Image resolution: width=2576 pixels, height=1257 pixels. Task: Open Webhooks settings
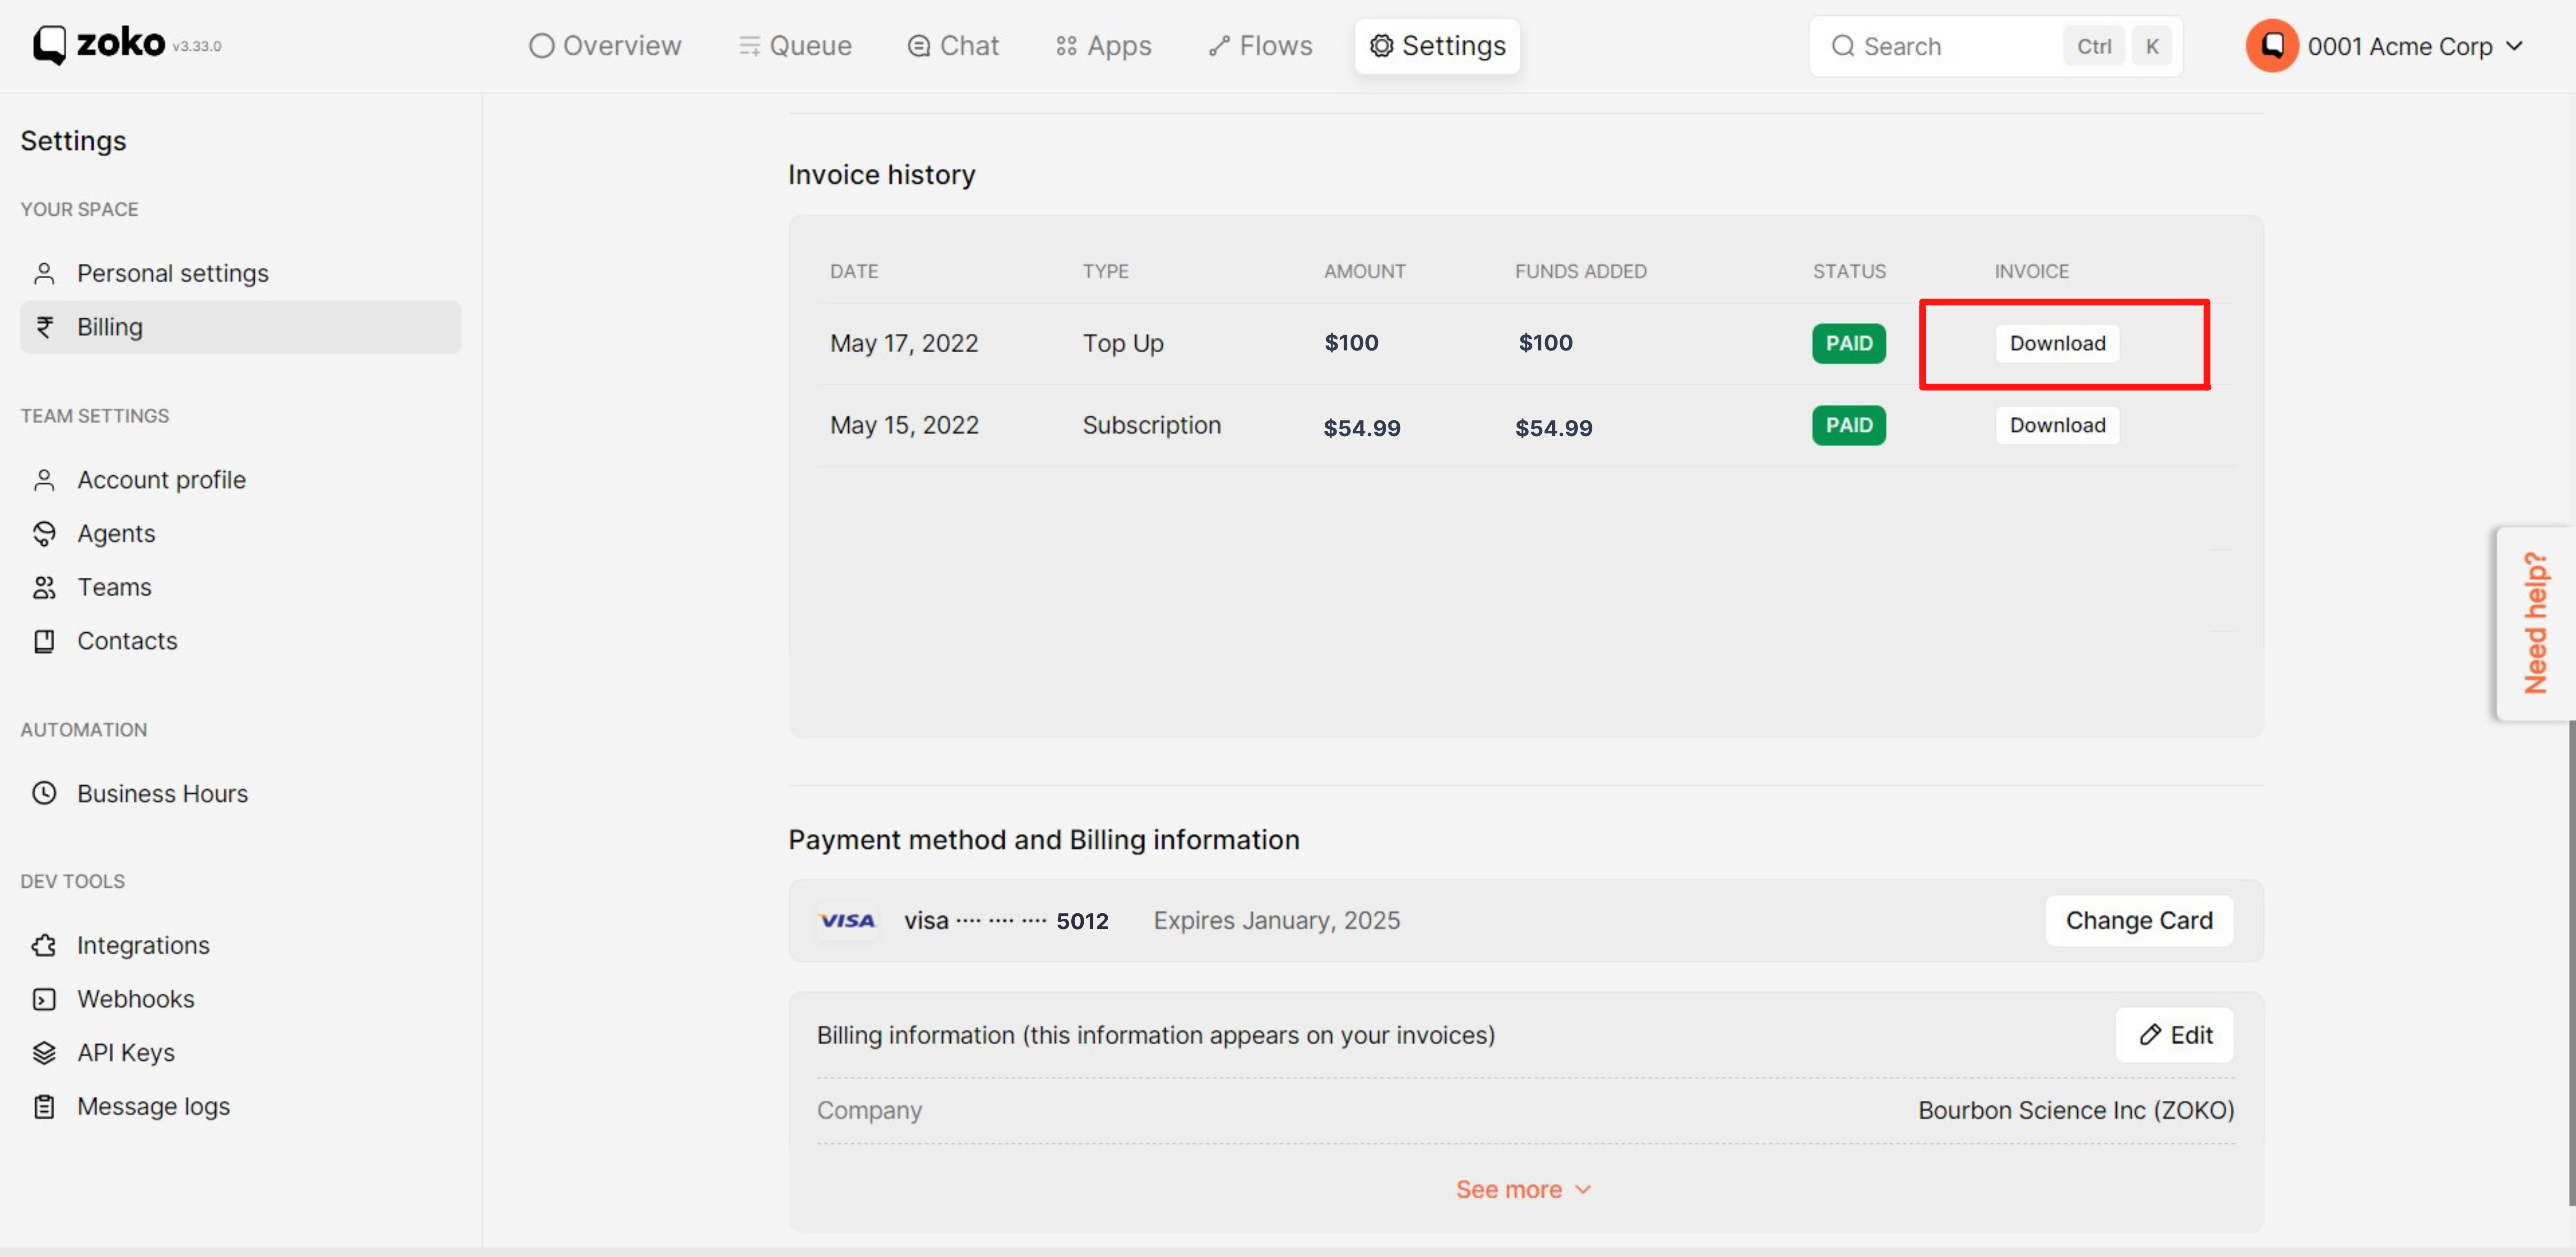coord(241,999)
